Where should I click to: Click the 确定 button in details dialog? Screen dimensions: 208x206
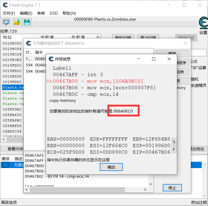[111, 167]
